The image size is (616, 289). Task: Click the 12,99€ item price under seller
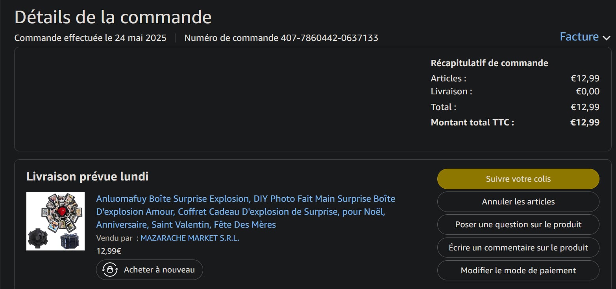(109, 251)
